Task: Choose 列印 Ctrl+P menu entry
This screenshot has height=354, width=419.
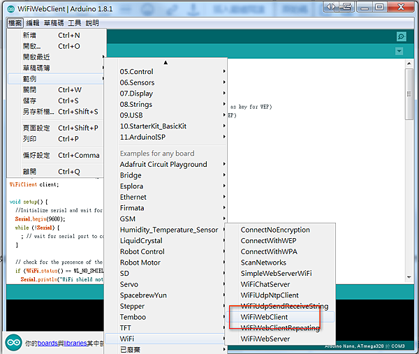Action: 56,139
